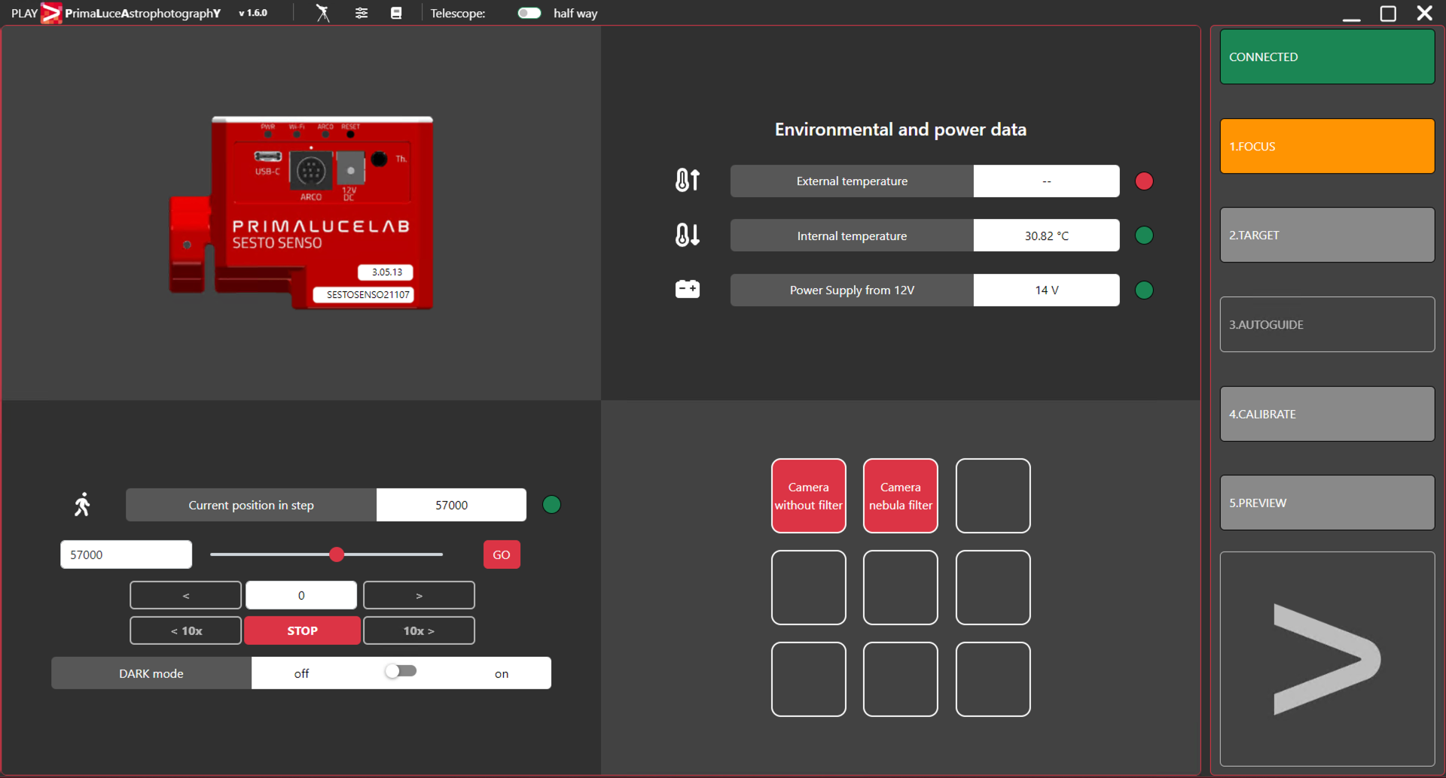Screen dimensions: 1446x778
Task: Click the empty preset slot beside Camera nebula filter
Action: click(x=993, y=496)
